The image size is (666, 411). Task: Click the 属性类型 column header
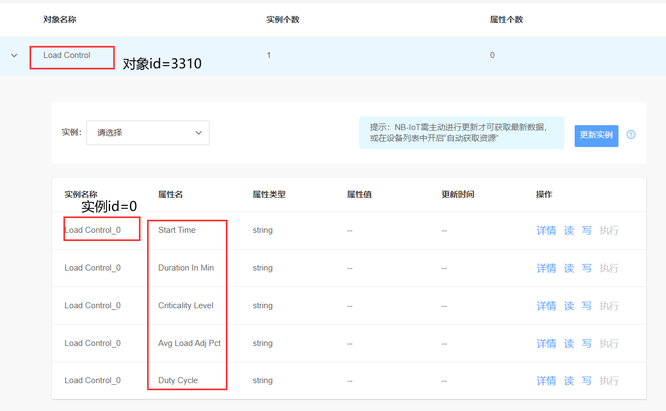click(269, 195)
